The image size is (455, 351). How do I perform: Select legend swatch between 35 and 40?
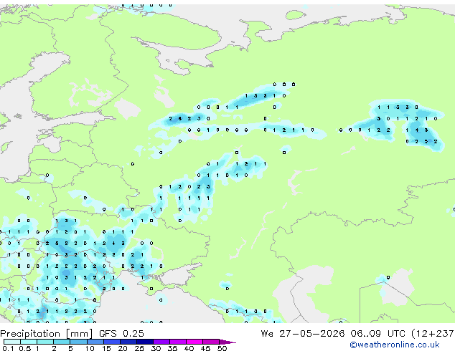(x=177, y=342)
